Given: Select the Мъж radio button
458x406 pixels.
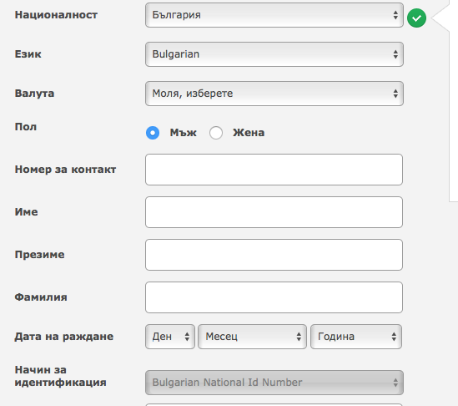Looking at the screenshot, I should [153, 133].
